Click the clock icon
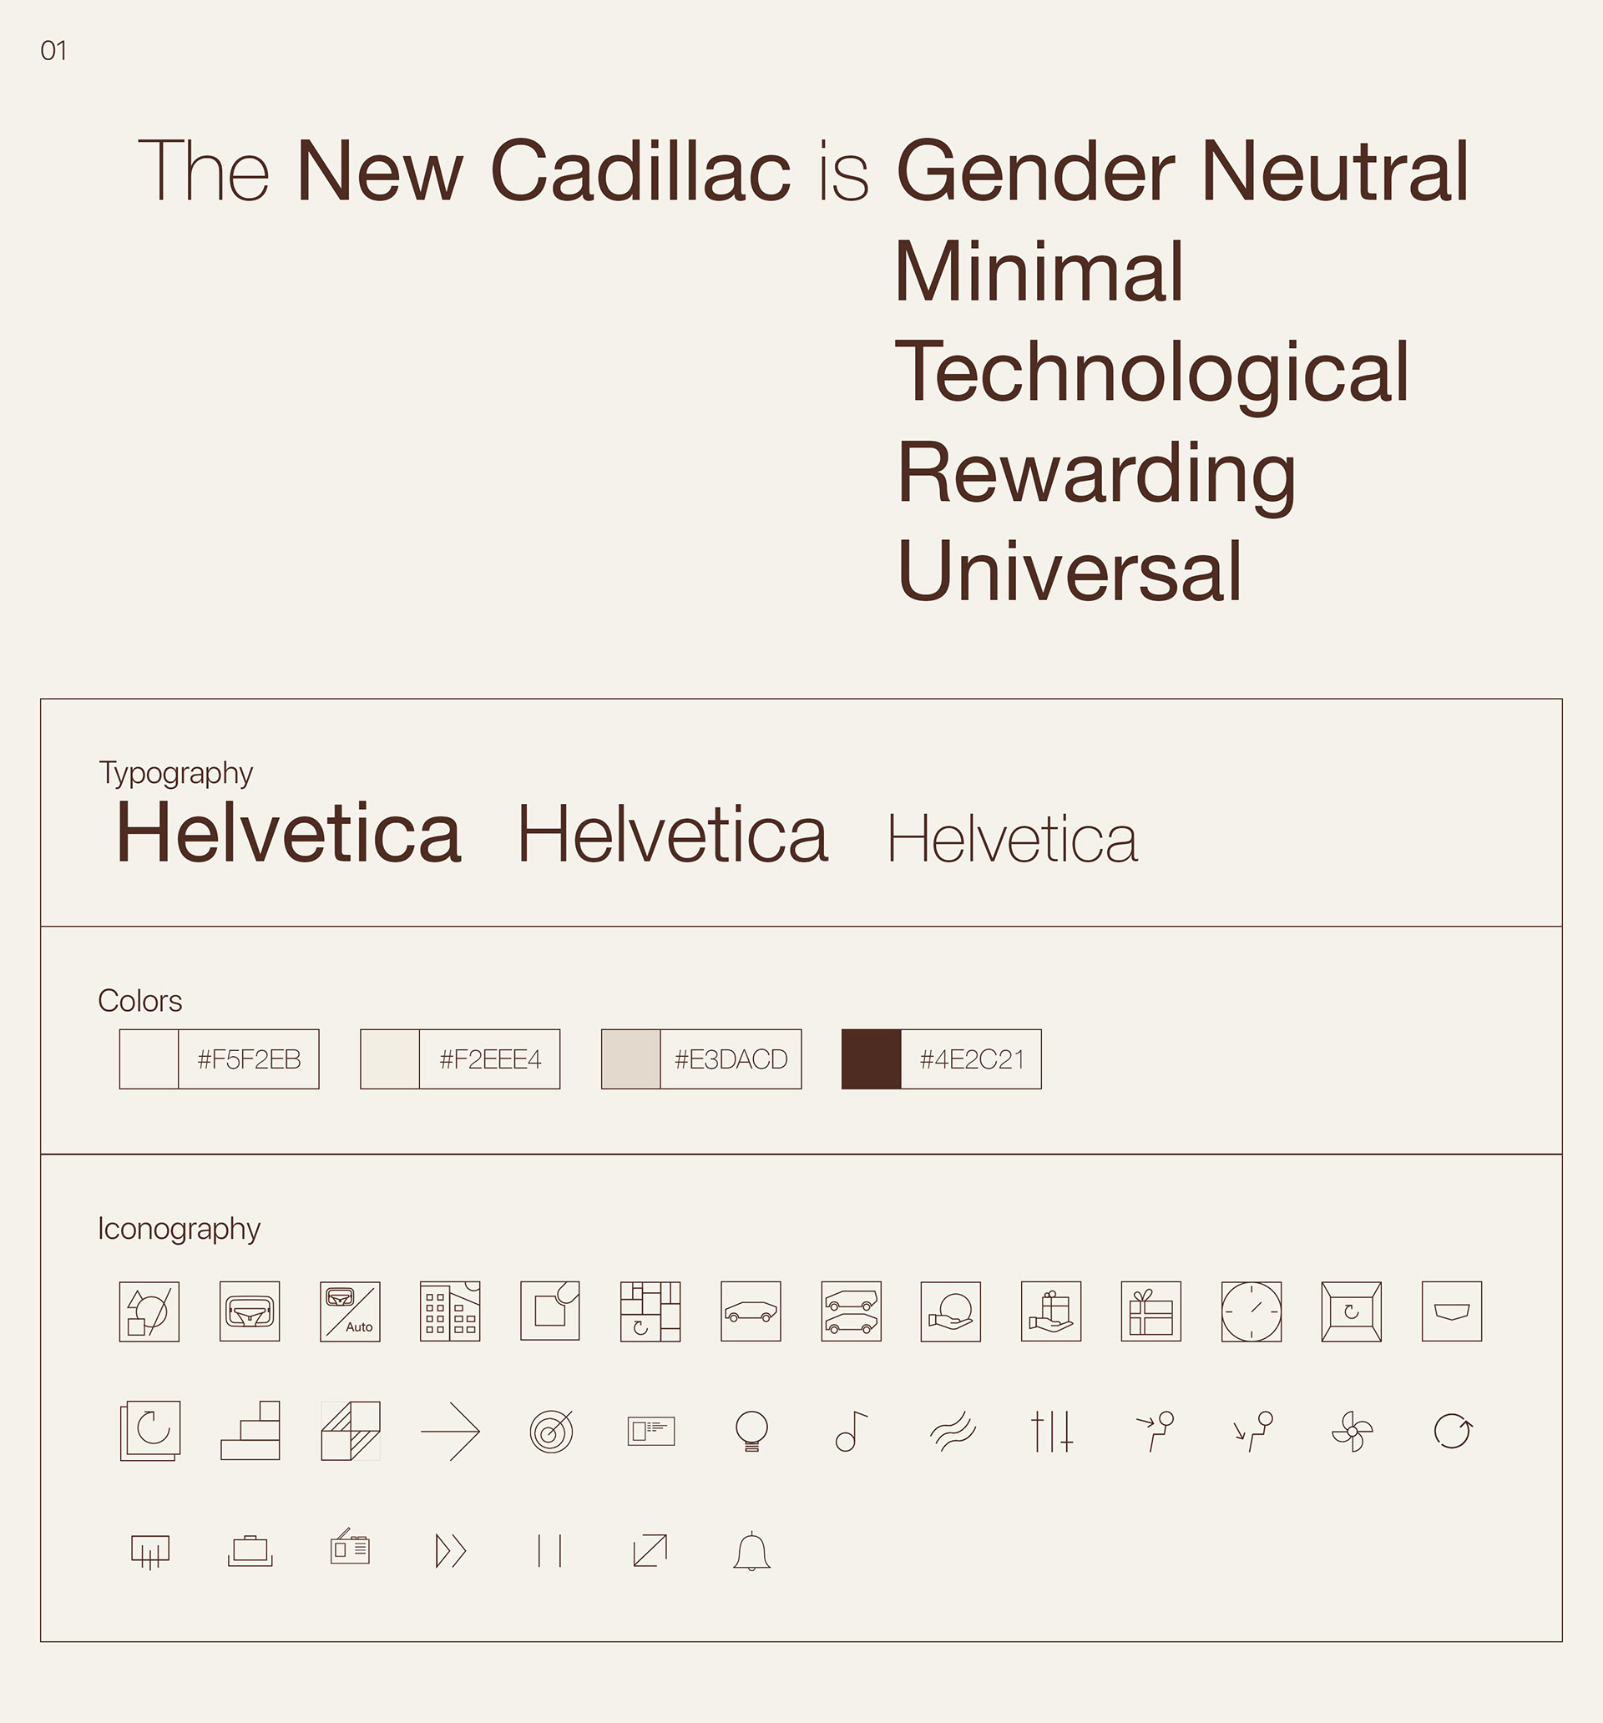The height and width of the screenshot is (1723, 1603). coord(1251,1311)
